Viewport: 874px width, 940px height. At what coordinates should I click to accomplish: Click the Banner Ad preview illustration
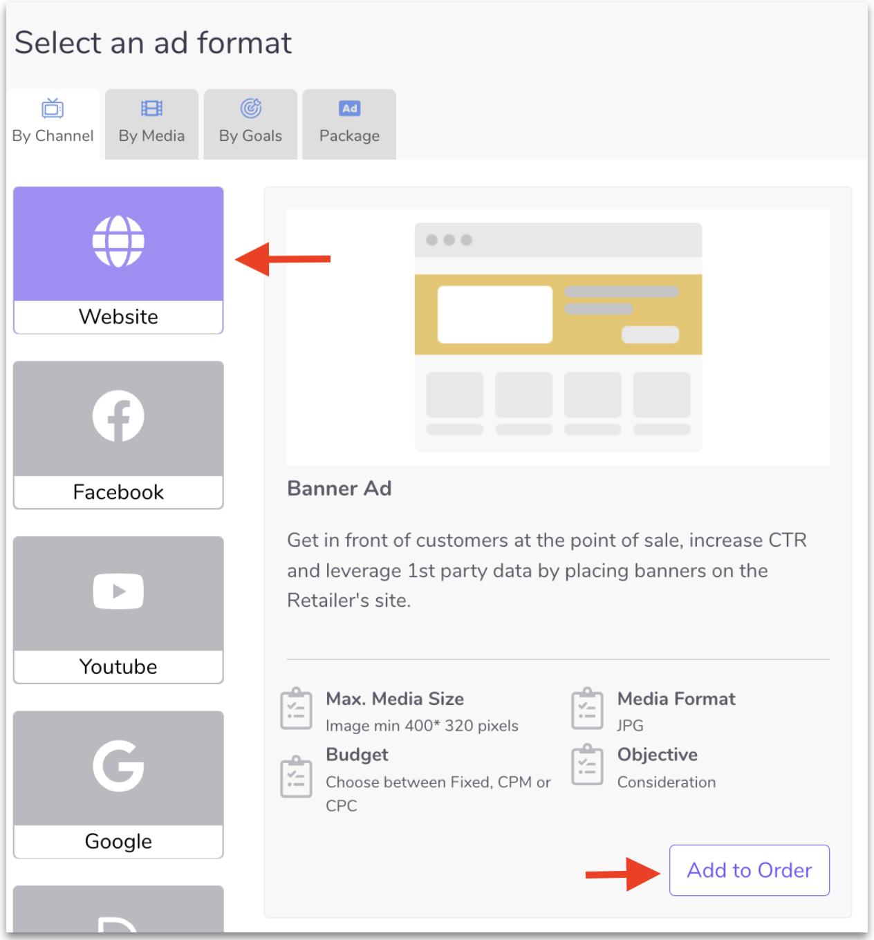pos(558,337)
